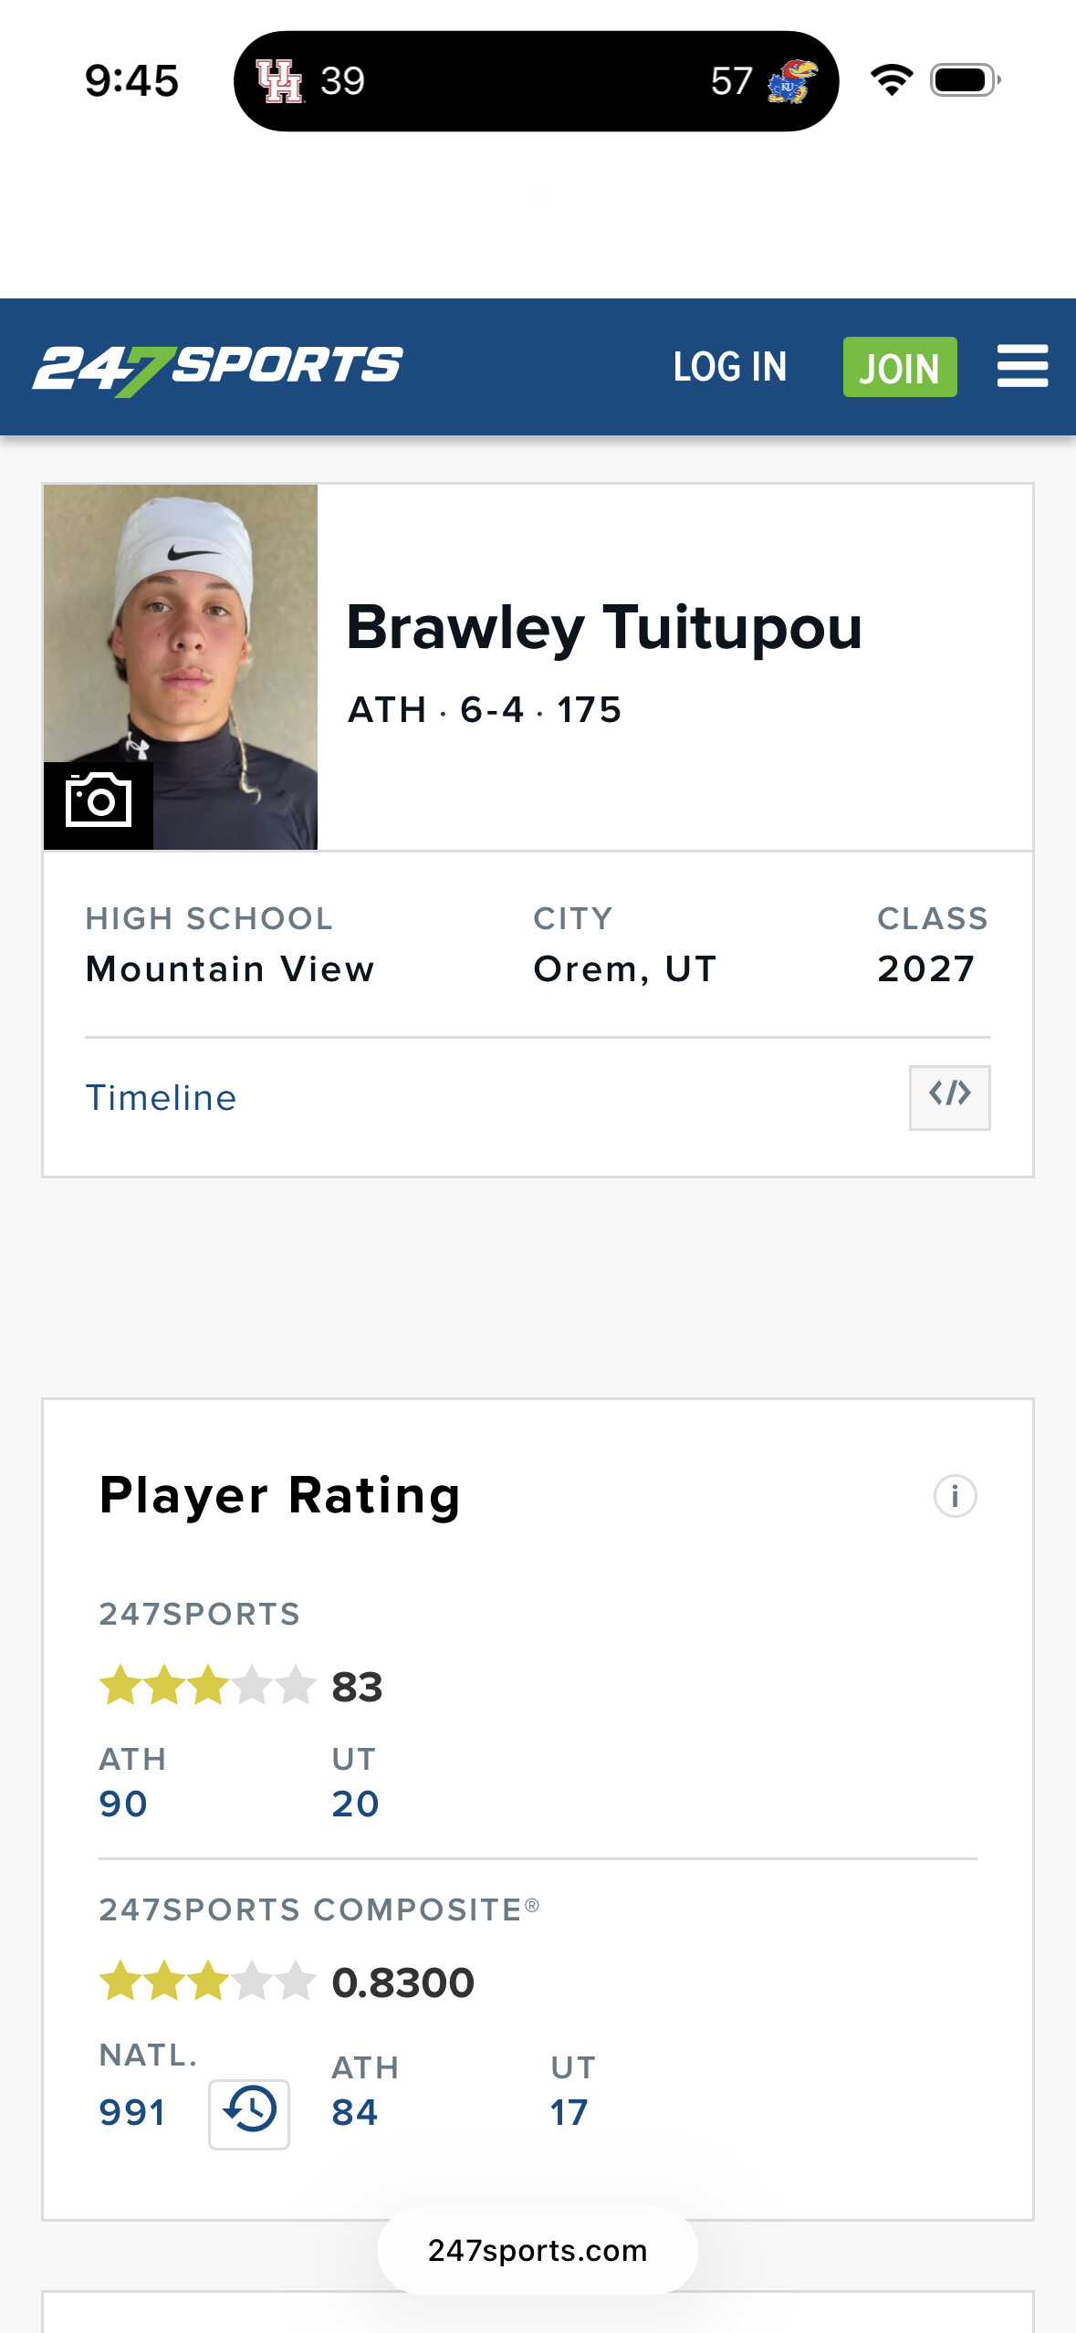Open the player photo gallery camera icon
Viewport: 1076px width, 2333px height.
click(x=99, y=802)
